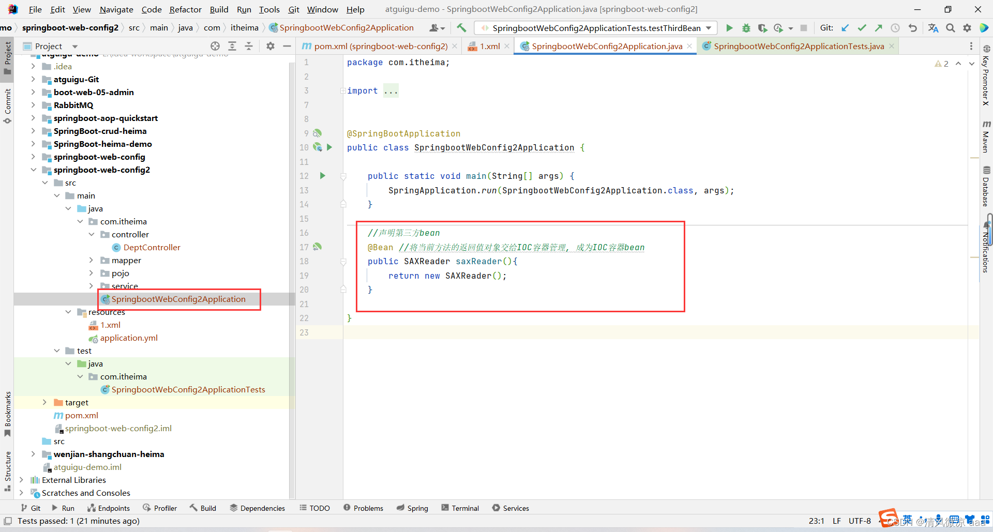Fold the main method at line 12
This screenshot has width=993, height=532.
coord(343,176)
